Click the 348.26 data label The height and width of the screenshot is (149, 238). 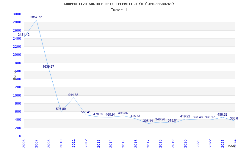point(160,119)
